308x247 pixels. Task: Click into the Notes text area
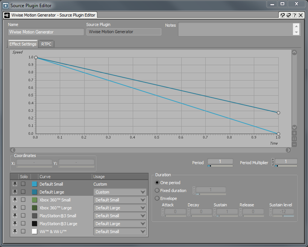(235, 29)
